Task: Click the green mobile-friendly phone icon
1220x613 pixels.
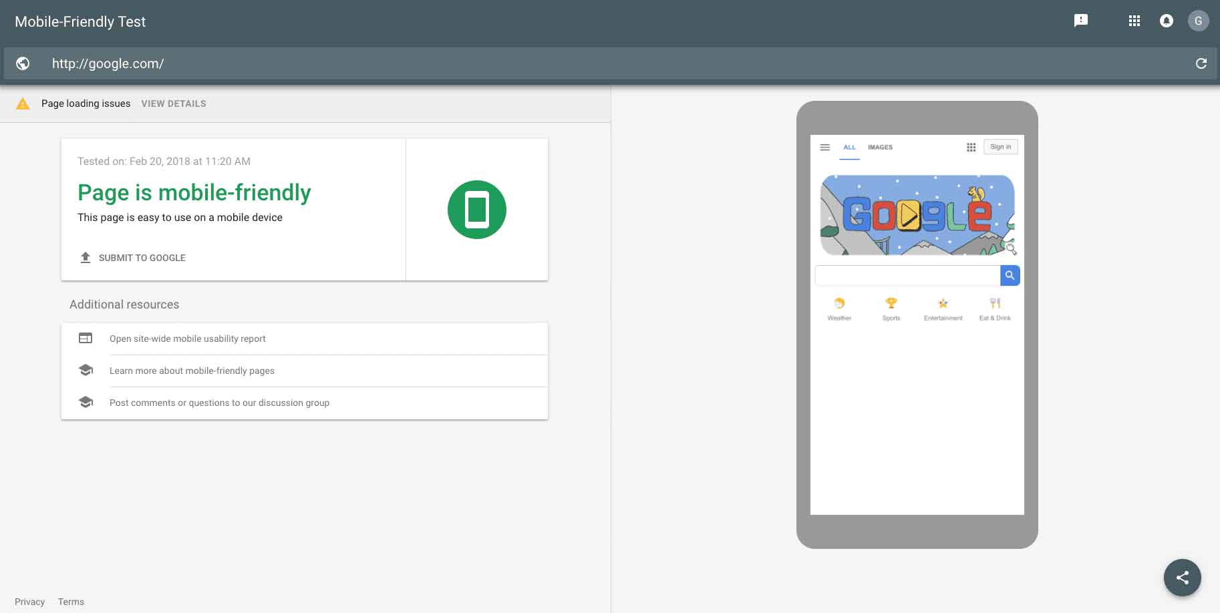Action: pos(476,210)
